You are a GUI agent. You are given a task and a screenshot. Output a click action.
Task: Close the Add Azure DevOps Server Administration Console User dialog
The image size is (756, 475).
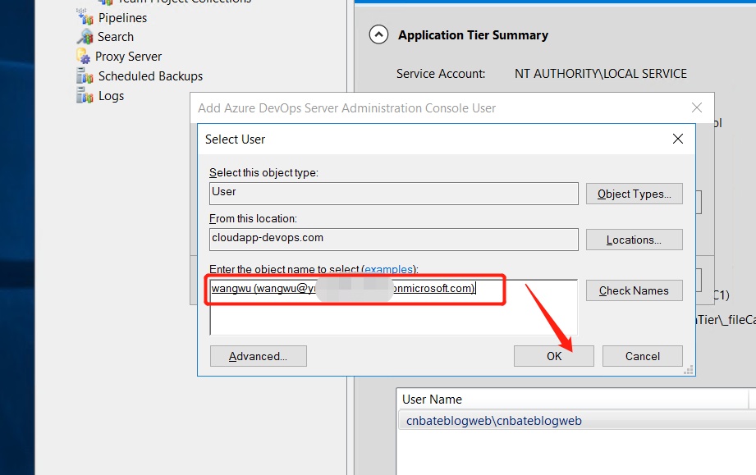click(697, 107)
